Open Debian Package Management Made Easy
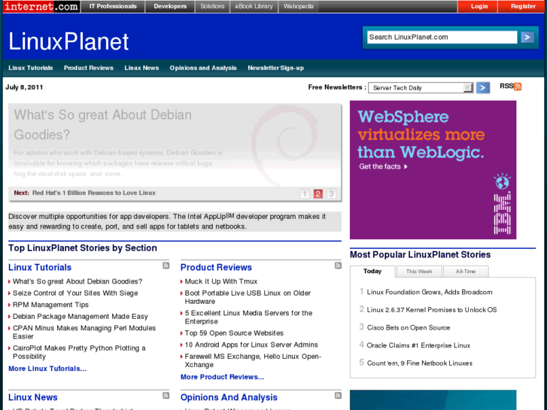Screen dimensions: 547x410 pos(81,317)
